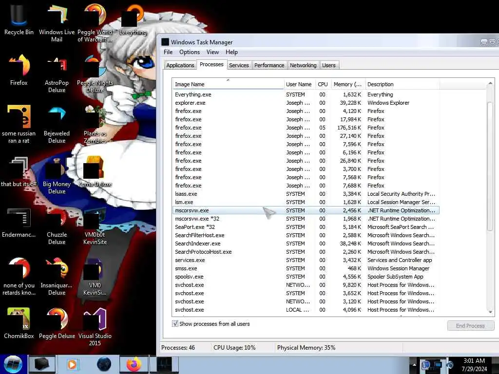Open the Windows Start orb
The image size is (499, 374).
pyautogui.click(x=13, y=364)
